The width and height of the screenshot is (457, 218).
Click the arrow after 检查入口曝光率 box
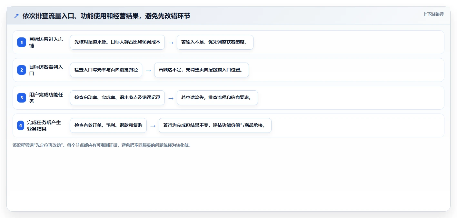(x=148, y=70)
